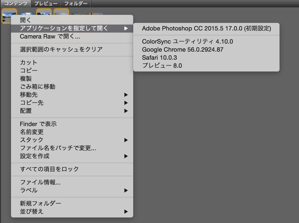Expand the スタック submenu
Screen dimensions: 299x223
(x=72, y=140)
